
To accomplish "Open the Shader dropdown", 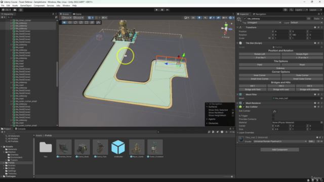I will pyautogui.click(x=280, y=142).
